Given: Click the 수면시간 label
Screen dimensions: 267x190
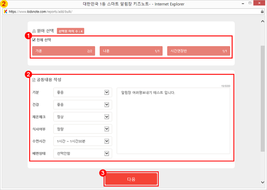Looking at the screenshot, I should pyautogui.click(x=39, y=141).
